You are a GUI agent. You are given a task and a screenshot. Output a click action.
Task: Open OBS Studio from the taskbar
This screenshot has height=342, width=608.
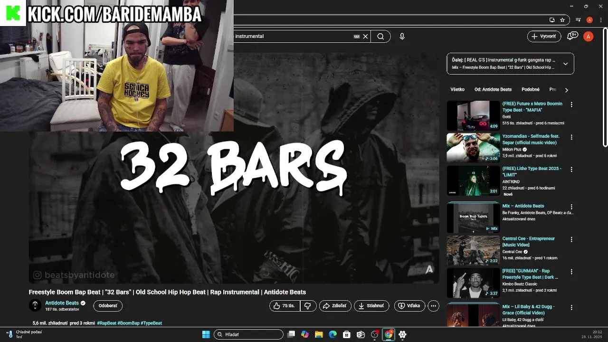[x=375, y=334]
